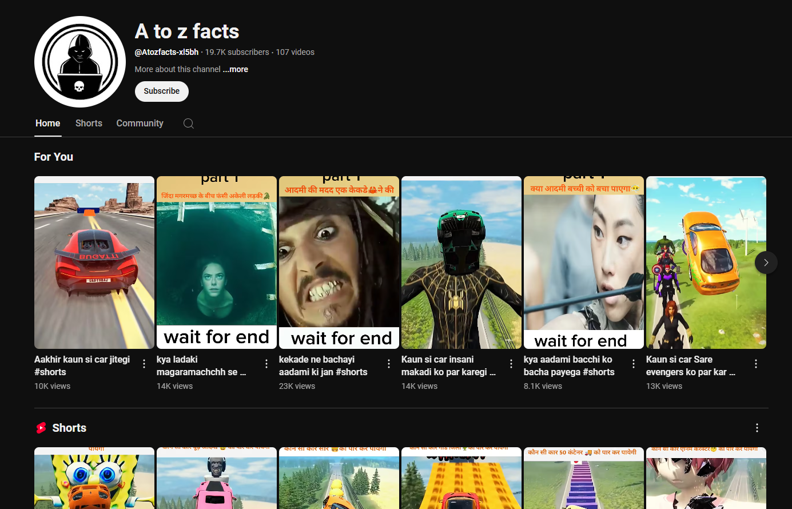Open the purple stairs container short thumbnail
This screenshot has height=509, width=792.
coord(584,478)
